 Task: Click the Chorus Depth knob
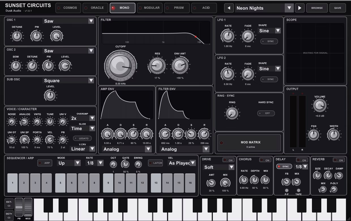point(255,180)
